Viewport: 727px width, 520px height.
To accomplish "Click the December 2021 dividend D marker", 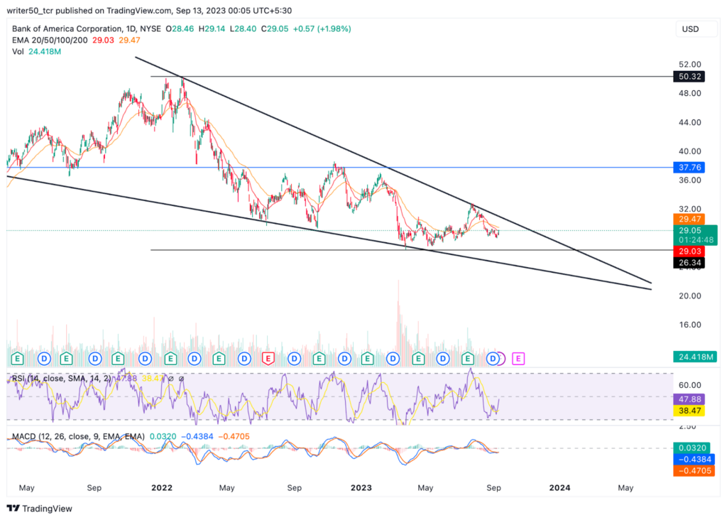I will point(145,359).
